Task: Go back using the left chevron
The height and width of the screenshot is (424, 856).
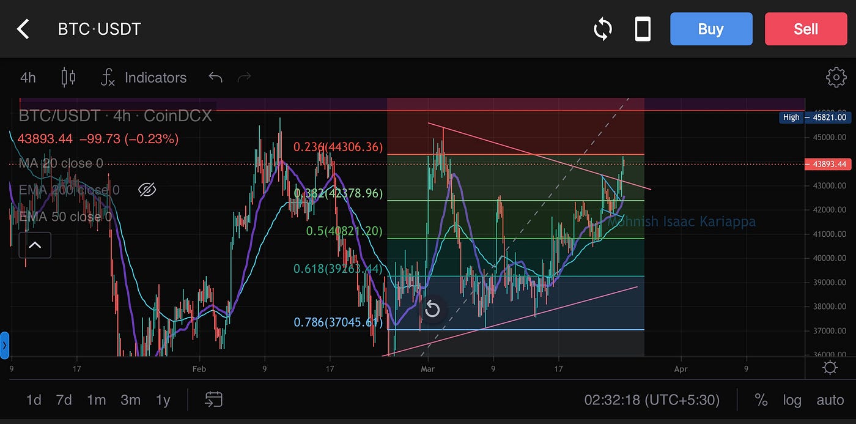Action: coord(23,29)
